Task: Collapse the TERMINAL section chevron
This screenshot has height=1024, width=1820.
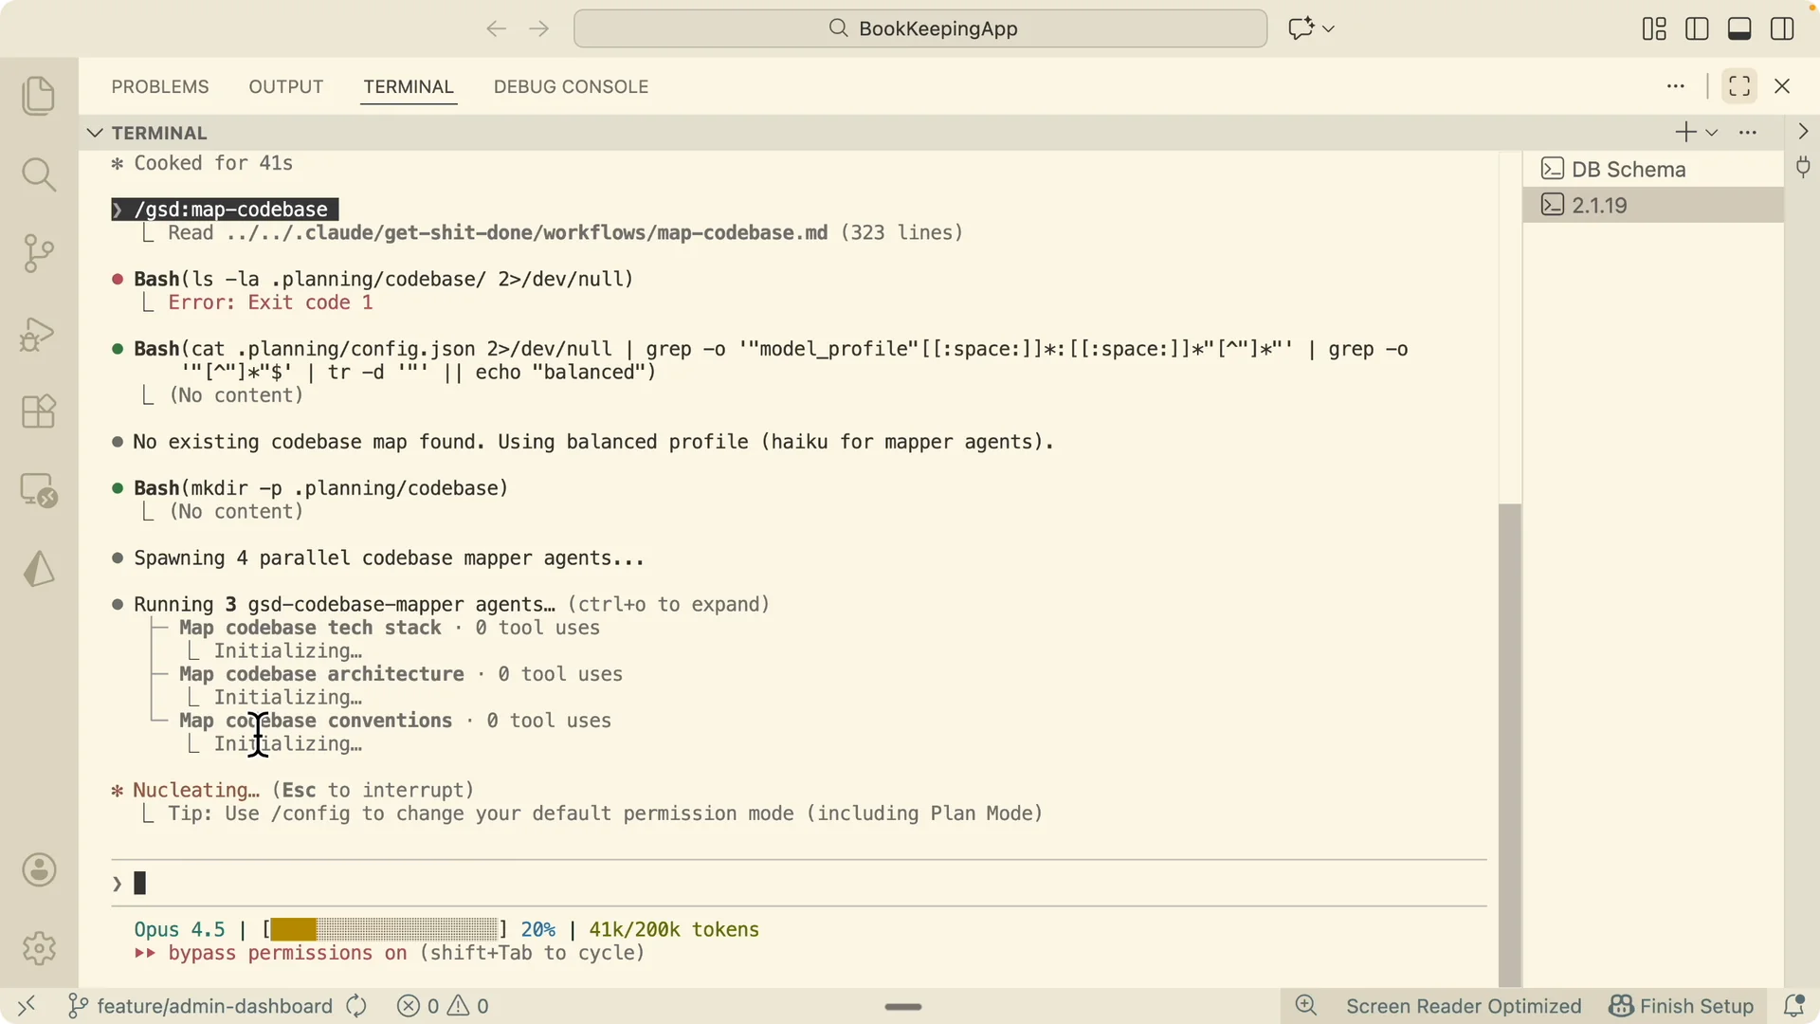Action: 95,133
